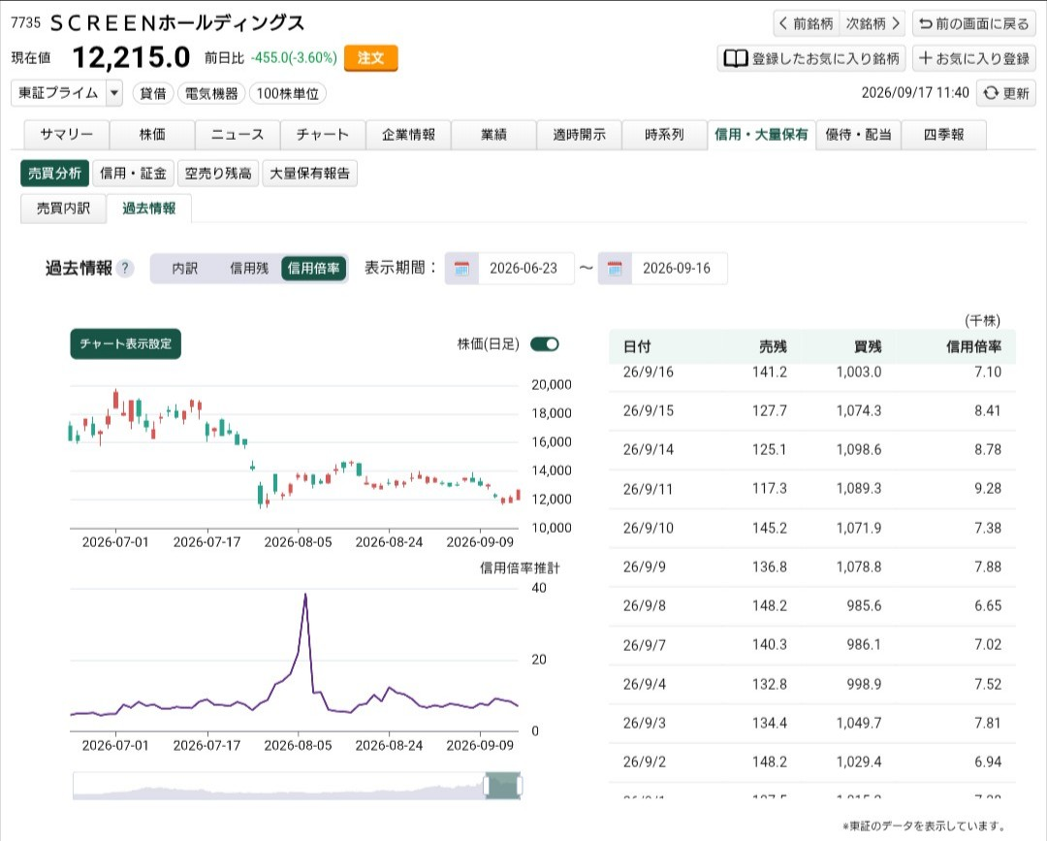Click the stock price candlestick chart

point(295,456)
